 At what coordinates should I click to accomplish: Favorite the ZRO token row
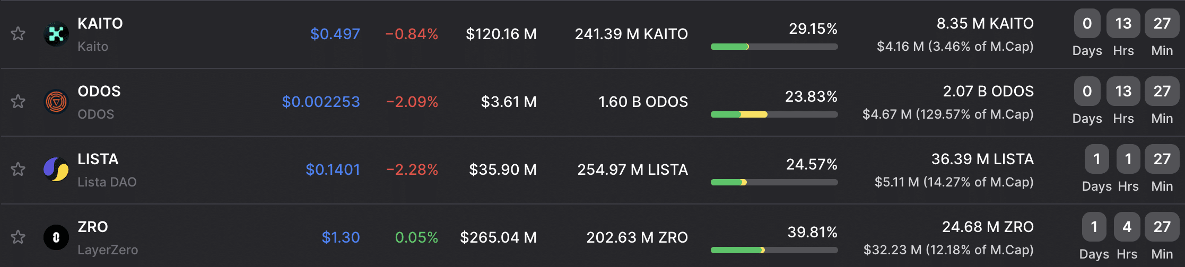[18, 237]
